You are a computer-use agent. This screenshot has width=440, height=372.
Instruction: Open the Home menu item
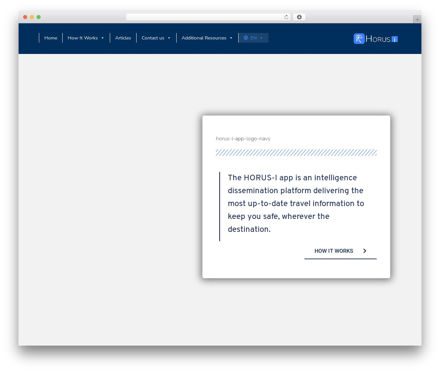[x=51, y=38]
